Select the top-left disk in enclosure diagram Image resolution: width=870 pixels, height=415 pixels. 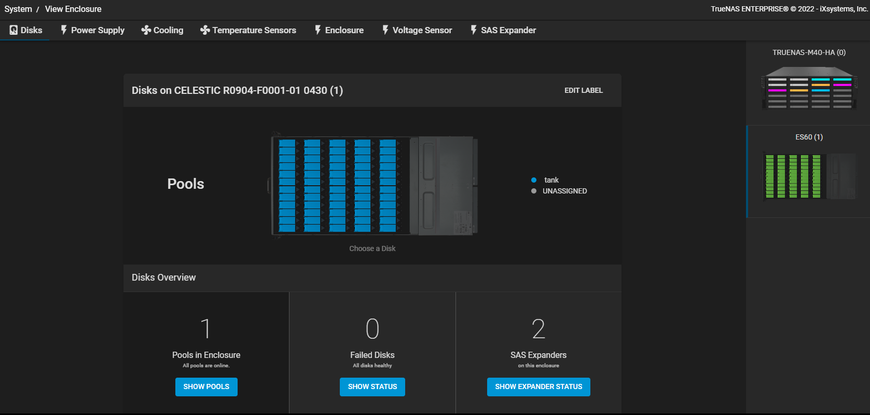coord(287,143)
